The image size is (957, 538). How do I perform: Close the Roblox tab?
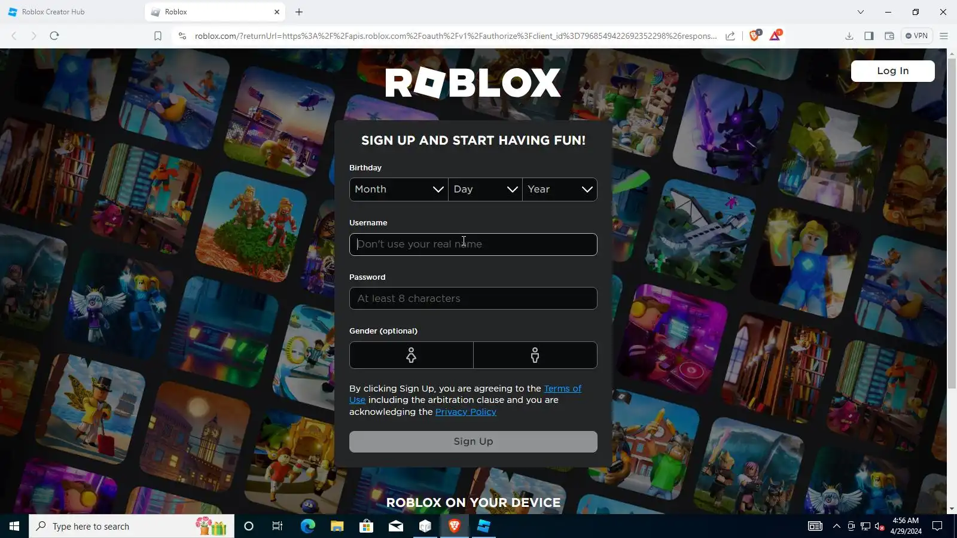[x=277, y=12]
